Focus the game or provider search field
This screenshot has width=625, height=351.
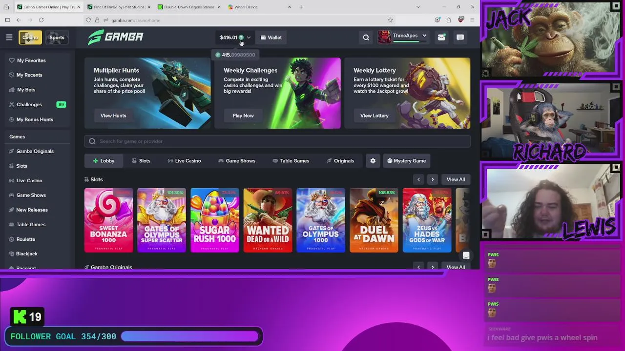click(x=277, y=141)
